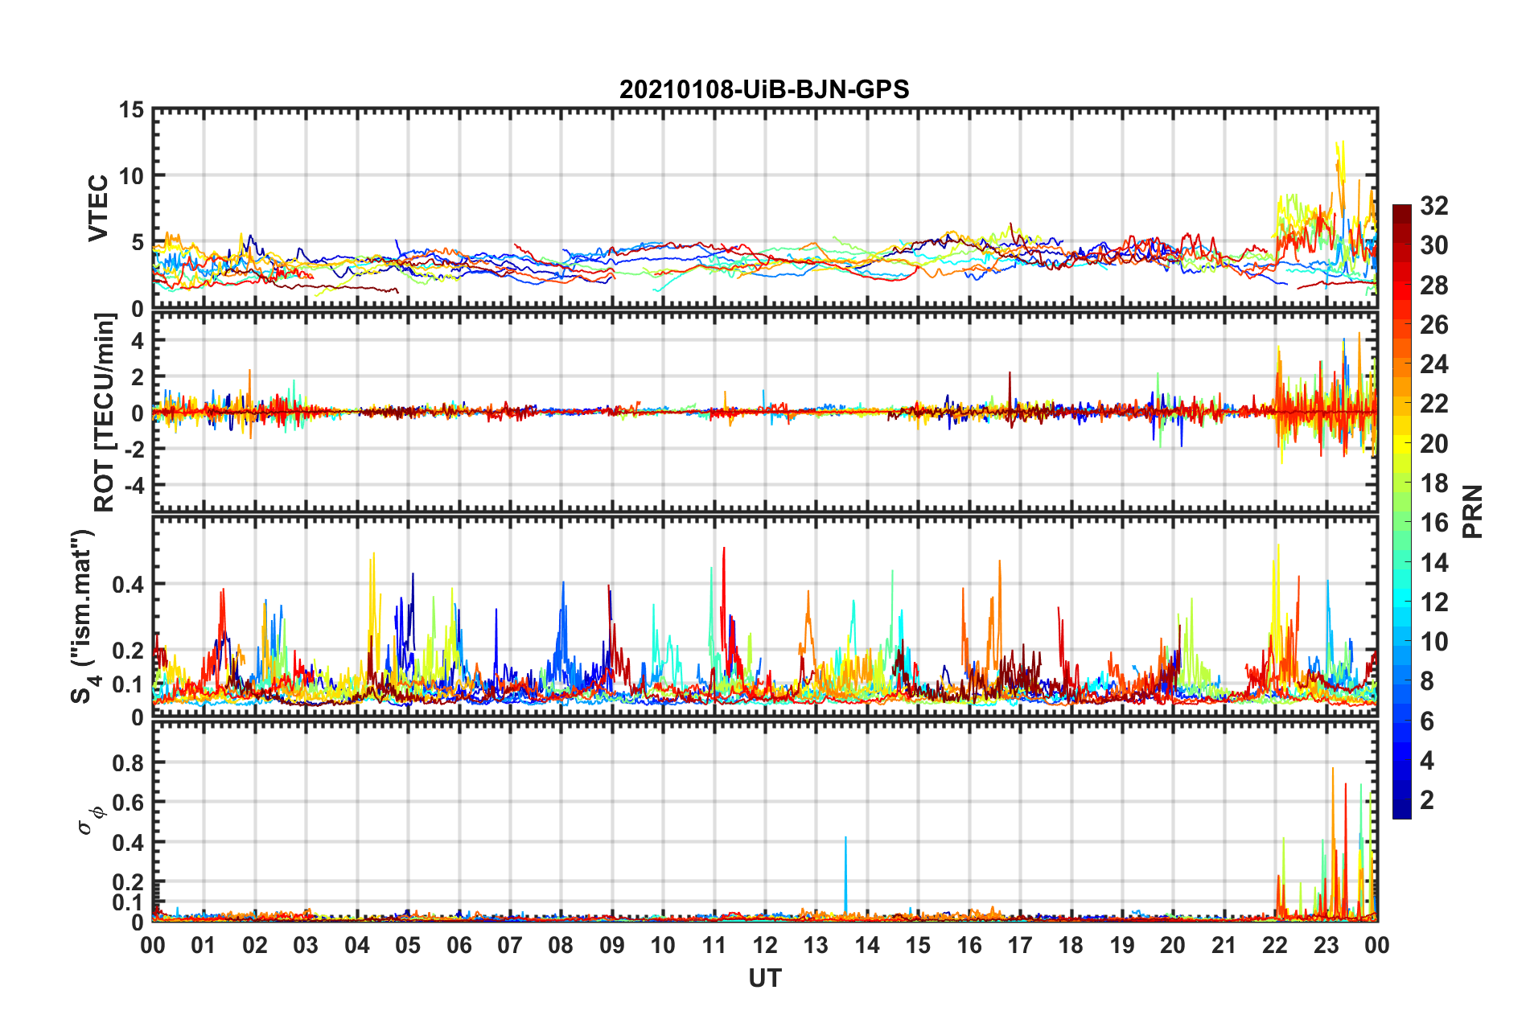Select the VTEC y-axis label
The height and width of the screenshot is (1023, 1530).
click(x=98, y=207)
